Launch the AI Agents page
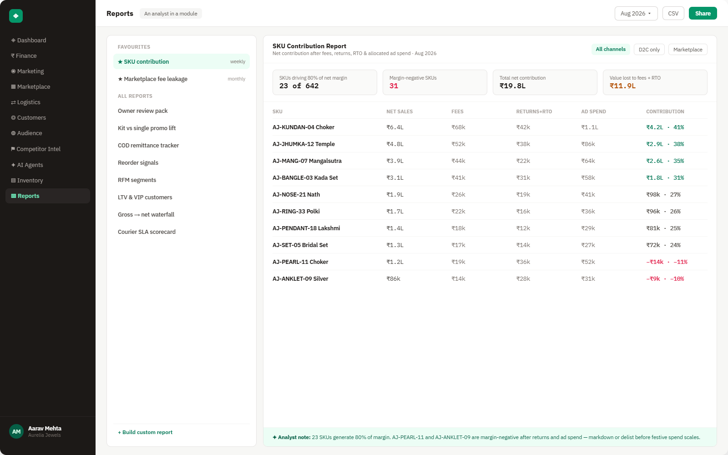 coord(48,165)
